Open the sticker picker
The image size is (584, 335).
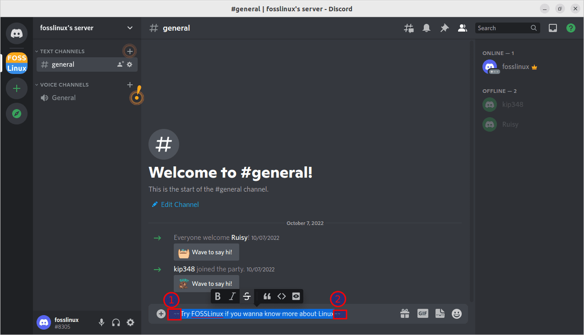click(x=440, y=313)
